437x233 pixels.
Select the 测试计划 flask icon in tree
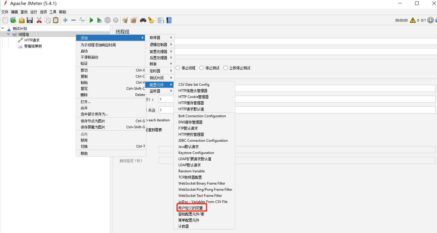point(9,29)
